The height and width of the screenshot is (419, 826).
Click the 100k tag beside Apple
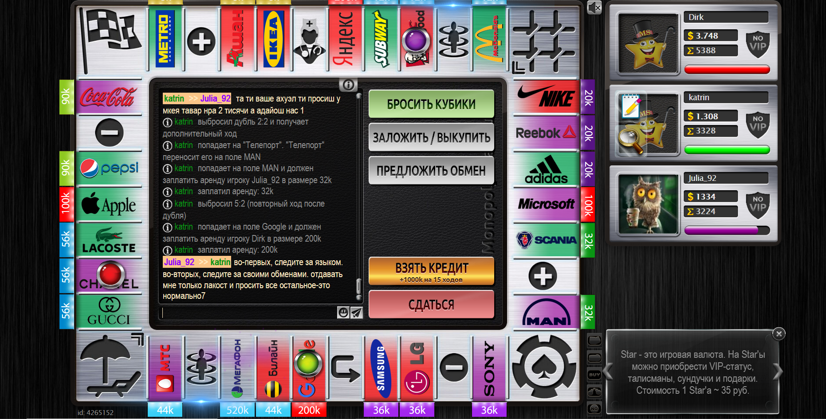point(66,204)
